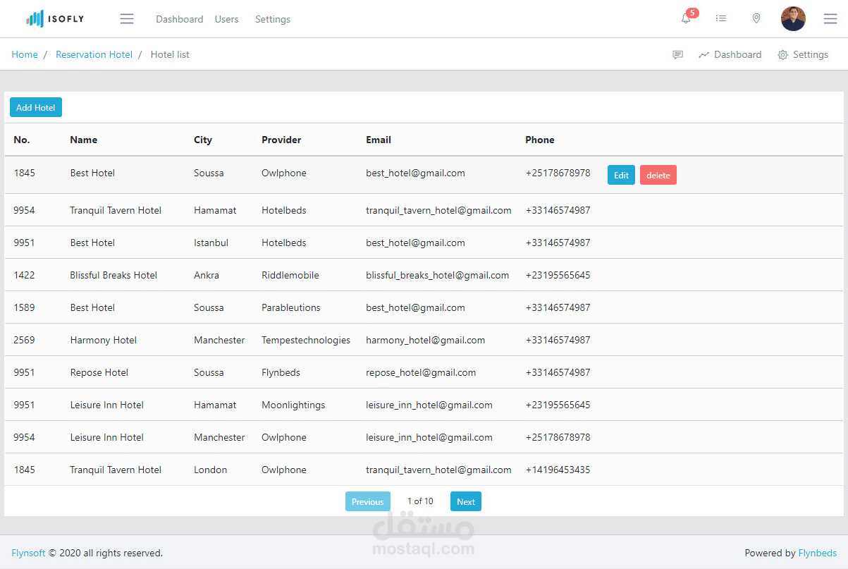
Task: Click the Parableutions provider cell
Action: point(291,307)
